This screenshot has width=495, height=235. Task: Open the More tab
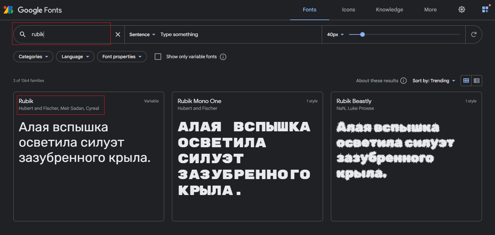click(x=431, y=10)
